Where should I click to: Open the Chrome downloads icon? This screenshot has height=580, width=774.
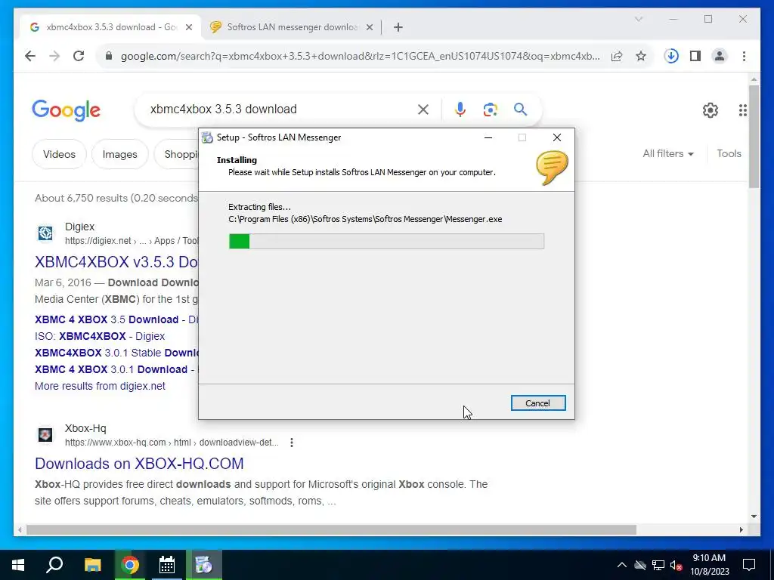tap(671, 56)
